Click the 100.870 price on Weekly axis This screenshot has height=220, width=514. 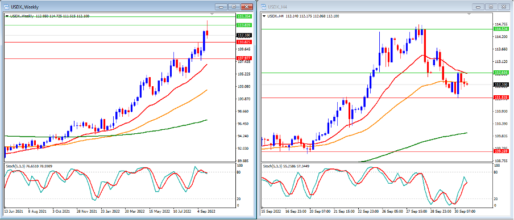click(244, 99)
